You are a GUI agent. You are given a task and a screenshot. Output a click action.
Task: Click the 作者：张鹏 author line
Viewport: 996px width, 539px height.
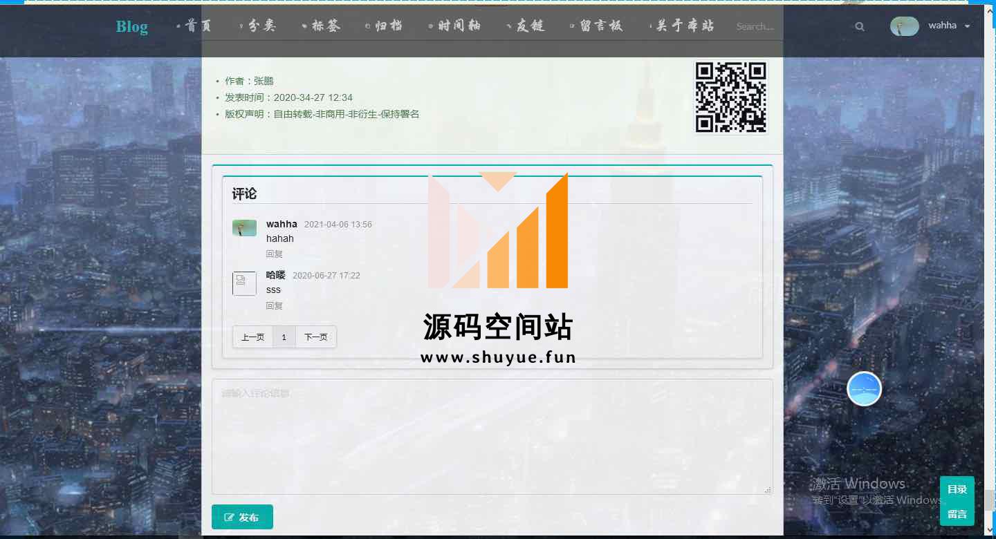click(x=249, y=81)
